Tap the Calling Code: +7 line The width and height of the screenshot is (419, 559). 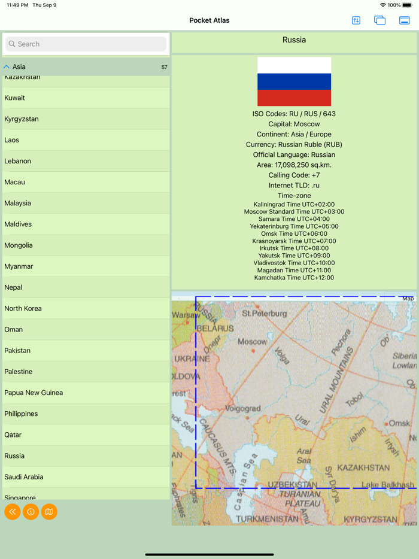point(294,175)
